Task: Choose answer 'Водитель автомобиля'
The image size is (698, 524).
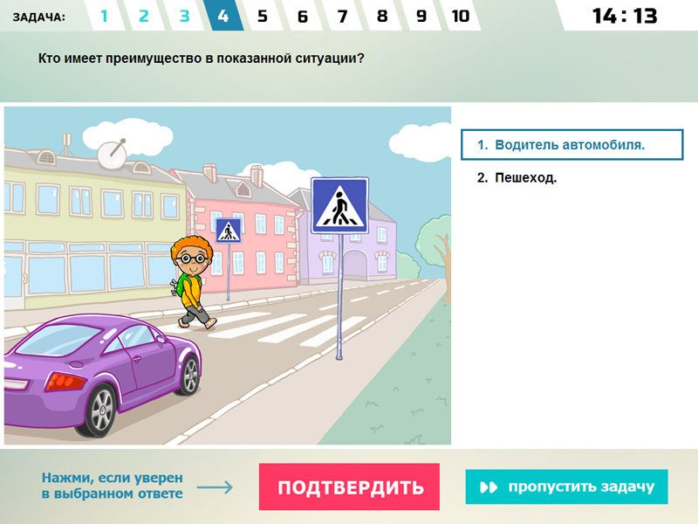Action: [x=572, y=145]
